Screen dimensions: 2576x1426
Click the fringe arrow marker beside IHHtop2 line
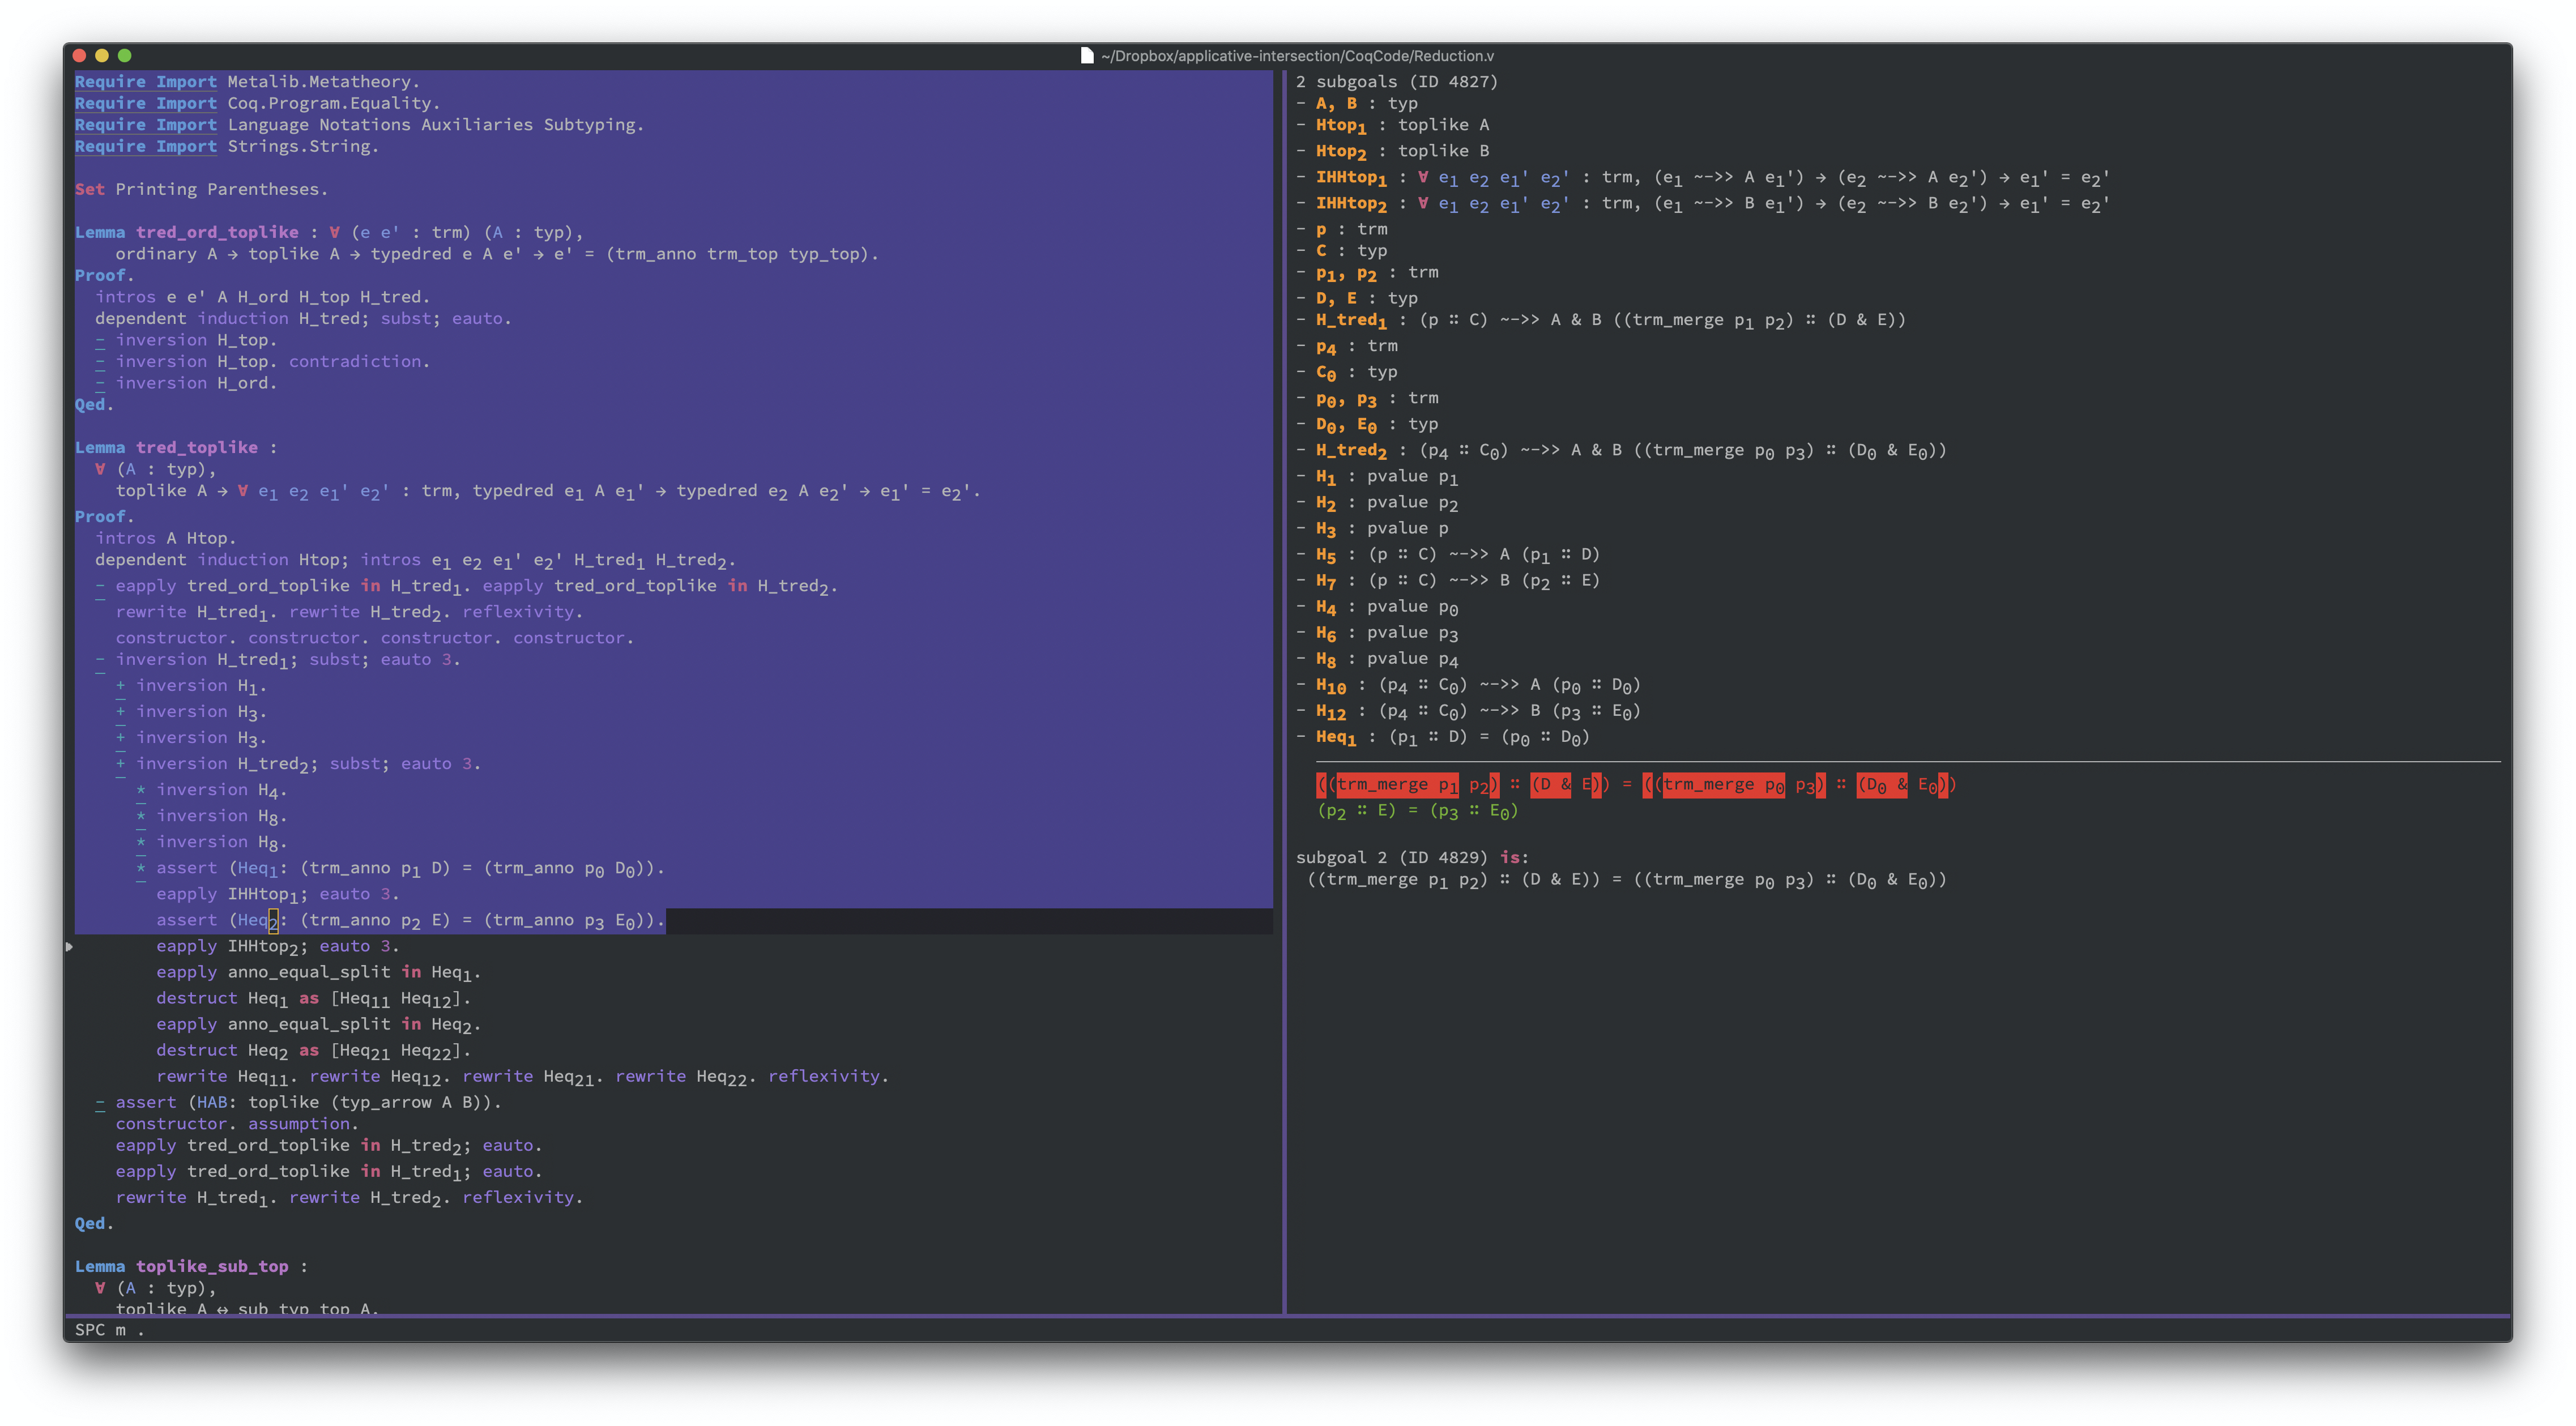click(x=69, y=946)
